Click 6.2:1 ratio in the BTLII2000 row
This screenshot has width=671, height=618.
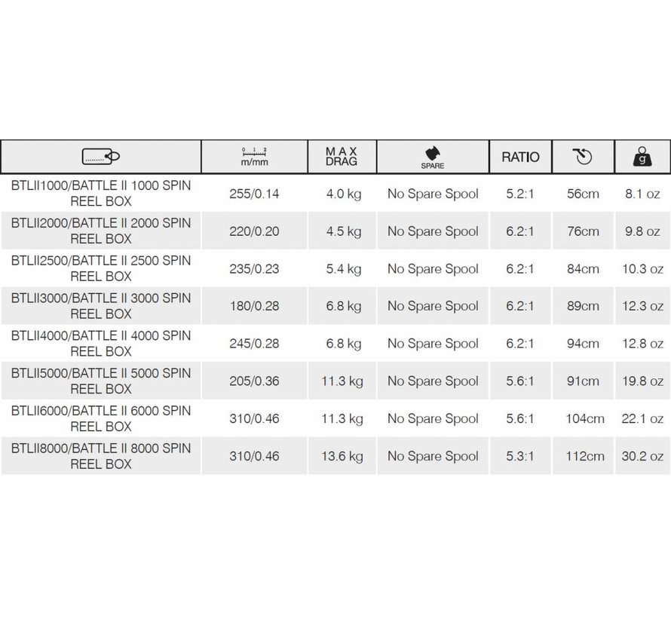click(x=520, y=231)
